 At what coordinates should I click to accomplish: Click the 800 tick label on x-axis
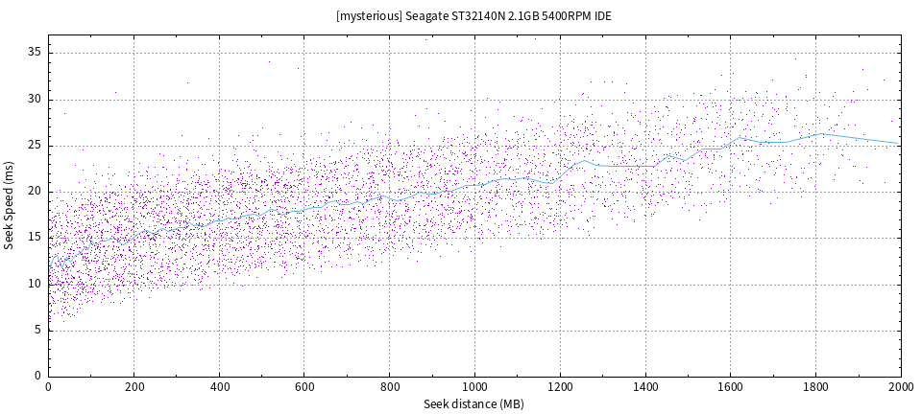pos(389,386)
